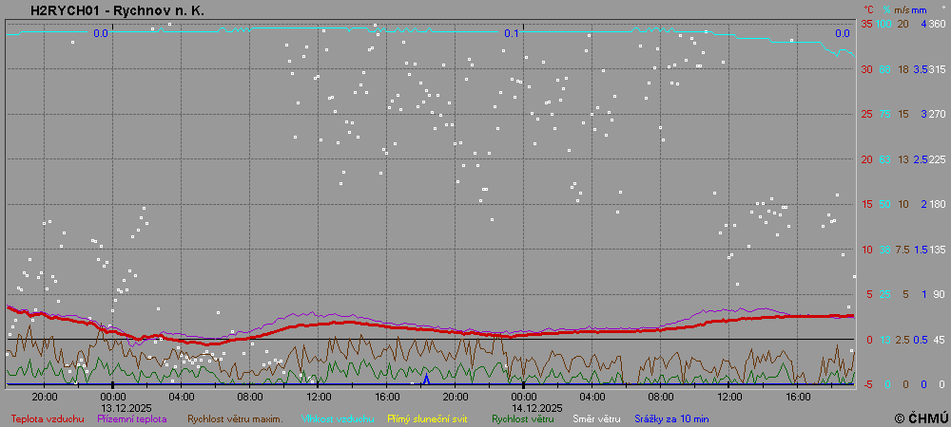Click the Srážky za 10 min legend label
Screen dimensions: 951x427
[x=672, y=418]
